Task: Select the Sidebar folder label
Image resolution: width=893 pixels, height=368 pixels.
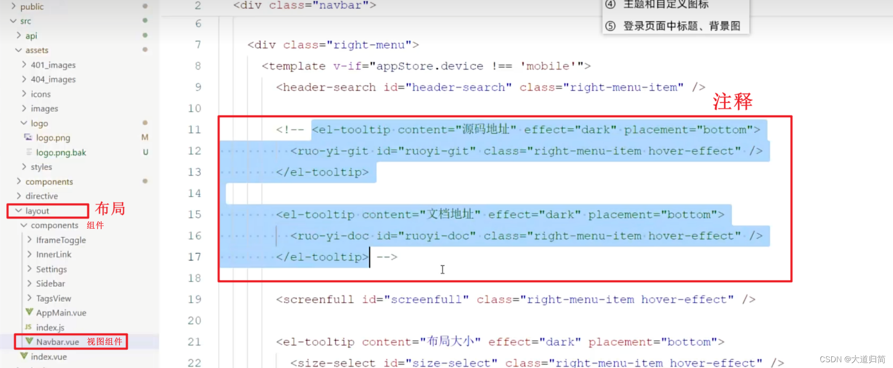Action: [x=50, y=284]
